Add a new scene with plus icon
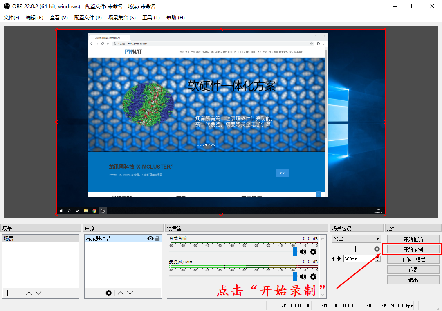The height and width of the screenshot is (311, 442). coord(8,293)
